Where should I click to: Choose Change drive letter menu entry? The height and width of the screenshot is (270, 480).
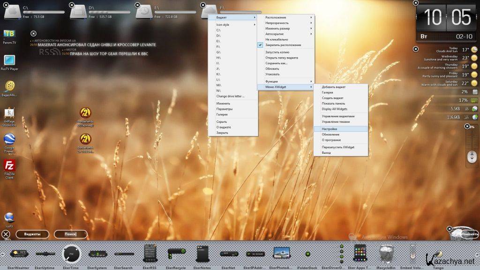230,96
